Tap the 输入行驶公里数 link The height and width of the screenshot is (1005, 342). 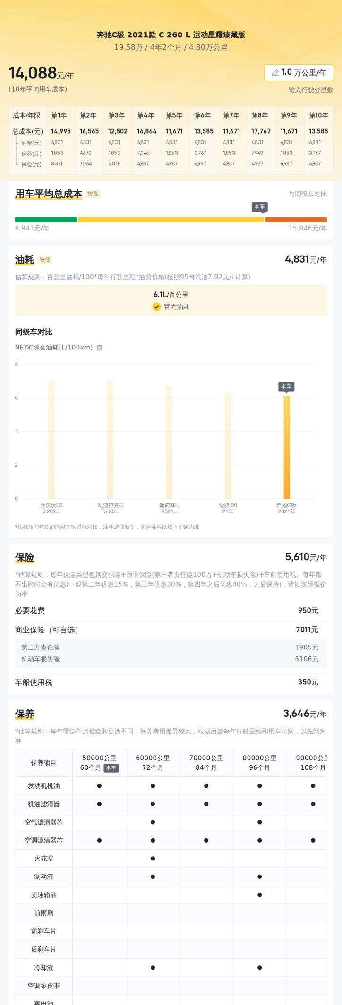(311, 90)
